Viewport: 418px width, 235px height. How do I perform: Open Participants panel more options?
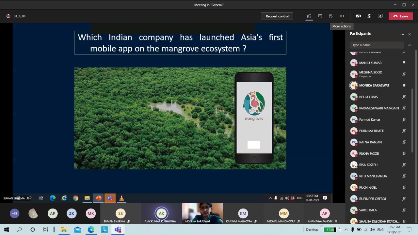tap(402, 34)
